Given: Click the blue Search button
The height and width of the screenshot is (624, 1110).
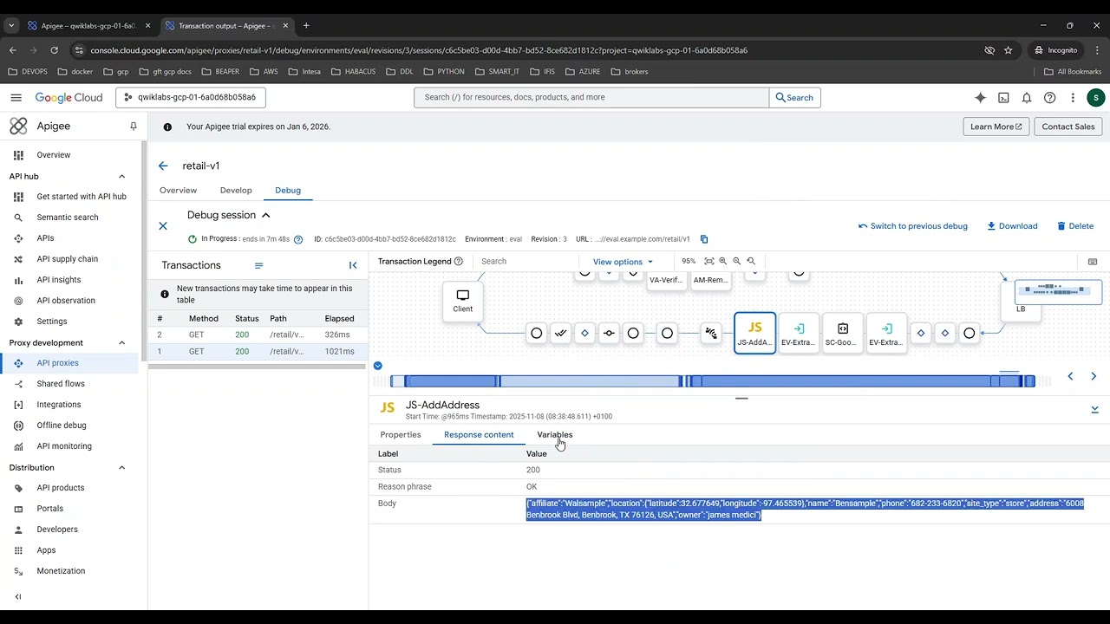Looking at the screenshot, I should tap(794, 98).
